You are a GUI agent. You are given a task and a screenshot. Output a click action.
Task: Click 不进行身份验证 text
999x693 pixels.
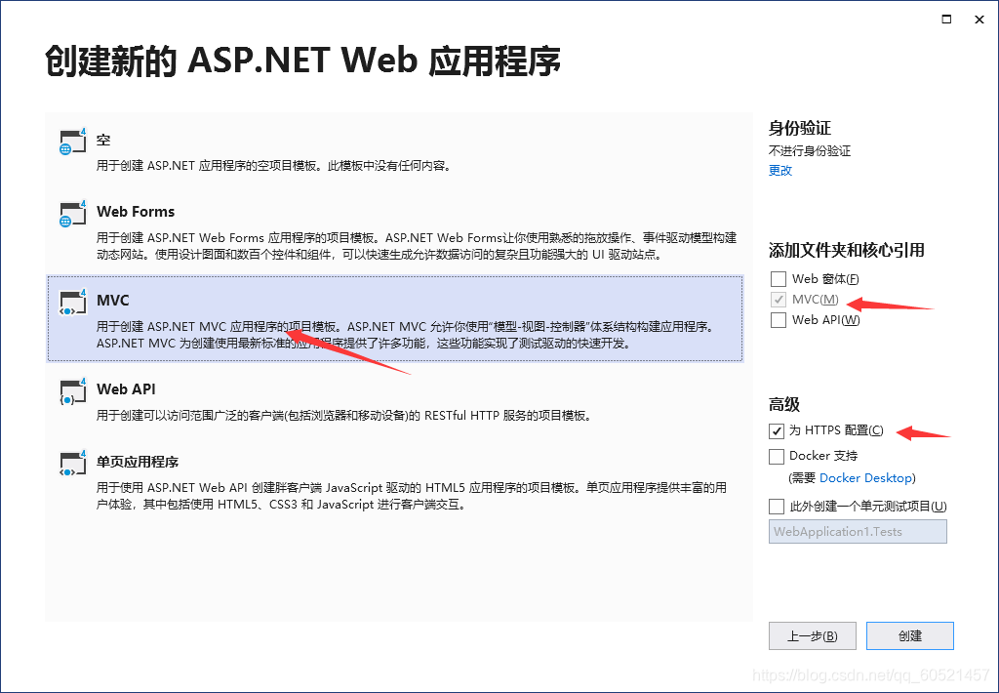(809, 151)
